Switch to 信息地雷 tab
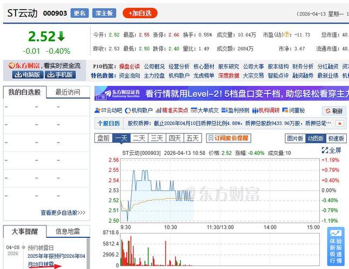Image resolution: width=349 pixels, height=269 pixels. click(68, 231)
